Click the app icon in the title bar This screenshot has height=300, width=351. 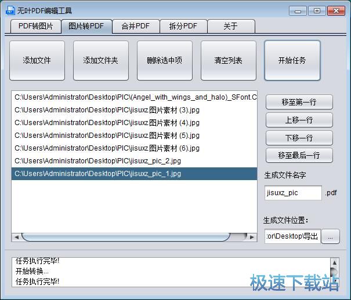tap(10, 10)
